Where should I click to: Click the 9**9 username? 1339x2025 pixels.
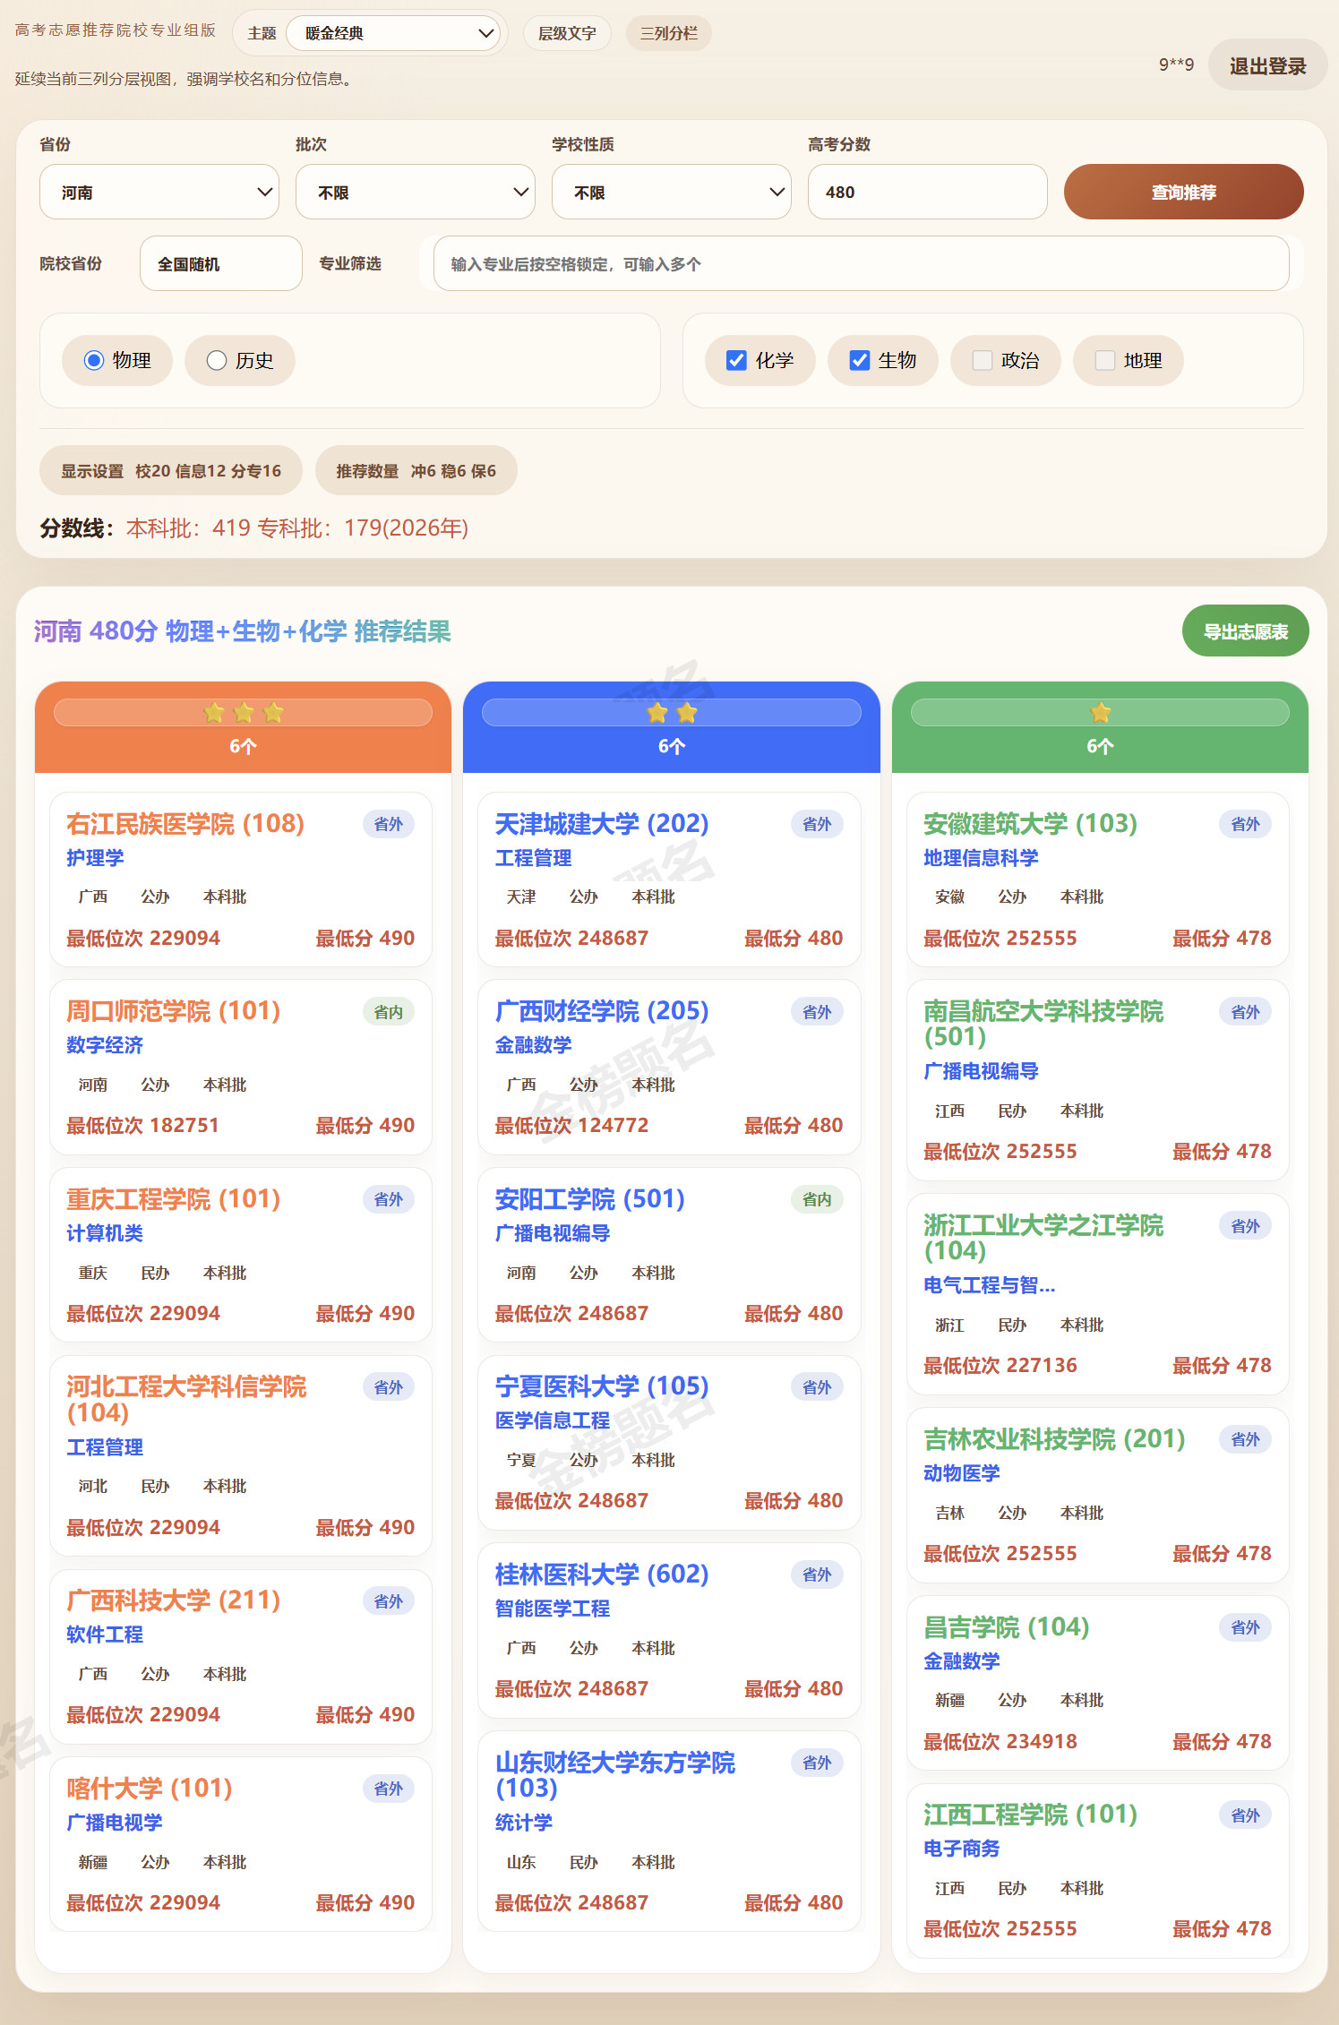(1176, 64)
